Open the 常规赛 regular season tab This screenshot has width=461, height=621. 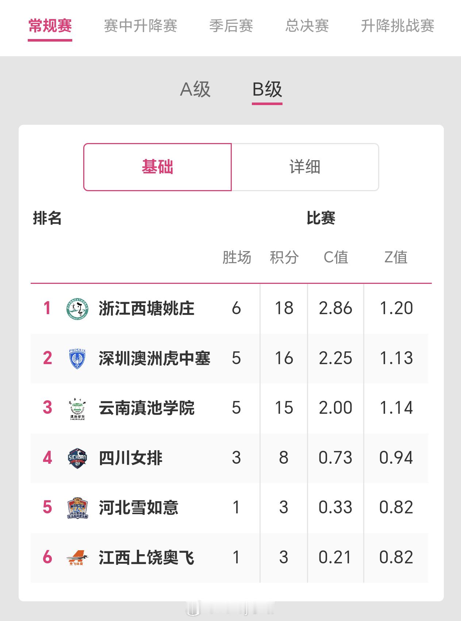50,26
